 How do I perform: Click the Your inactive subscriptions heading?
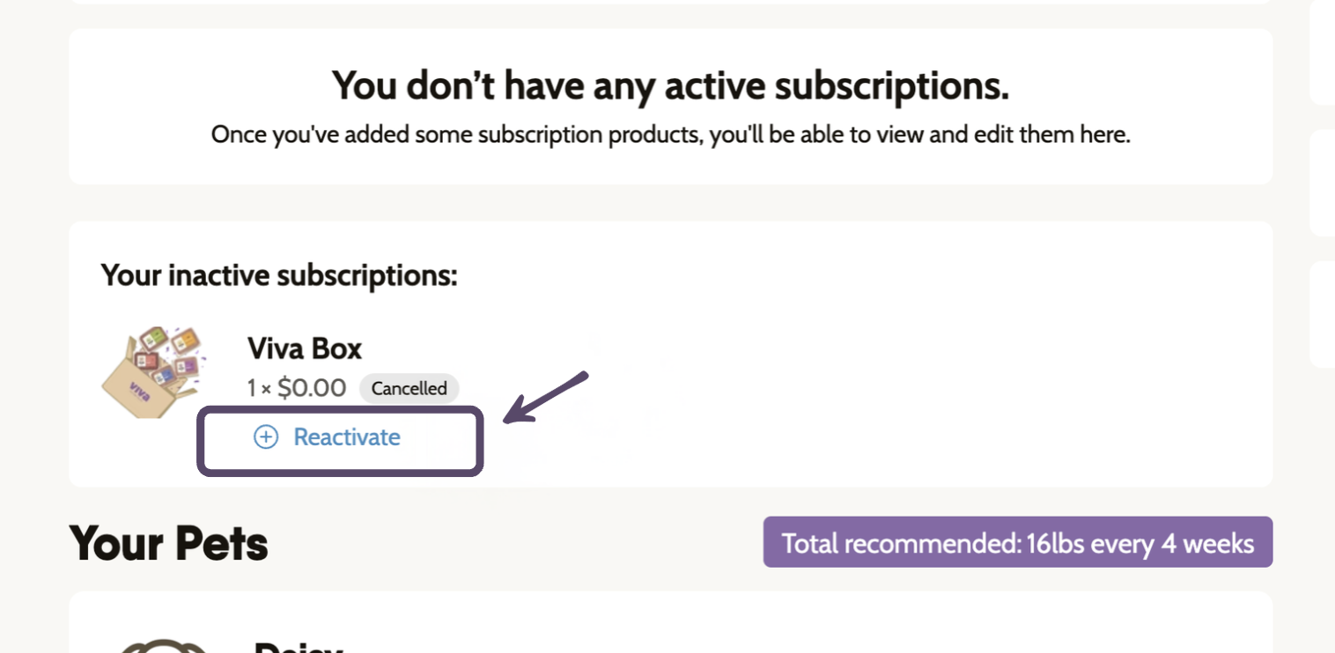click(x=279, y=275)
